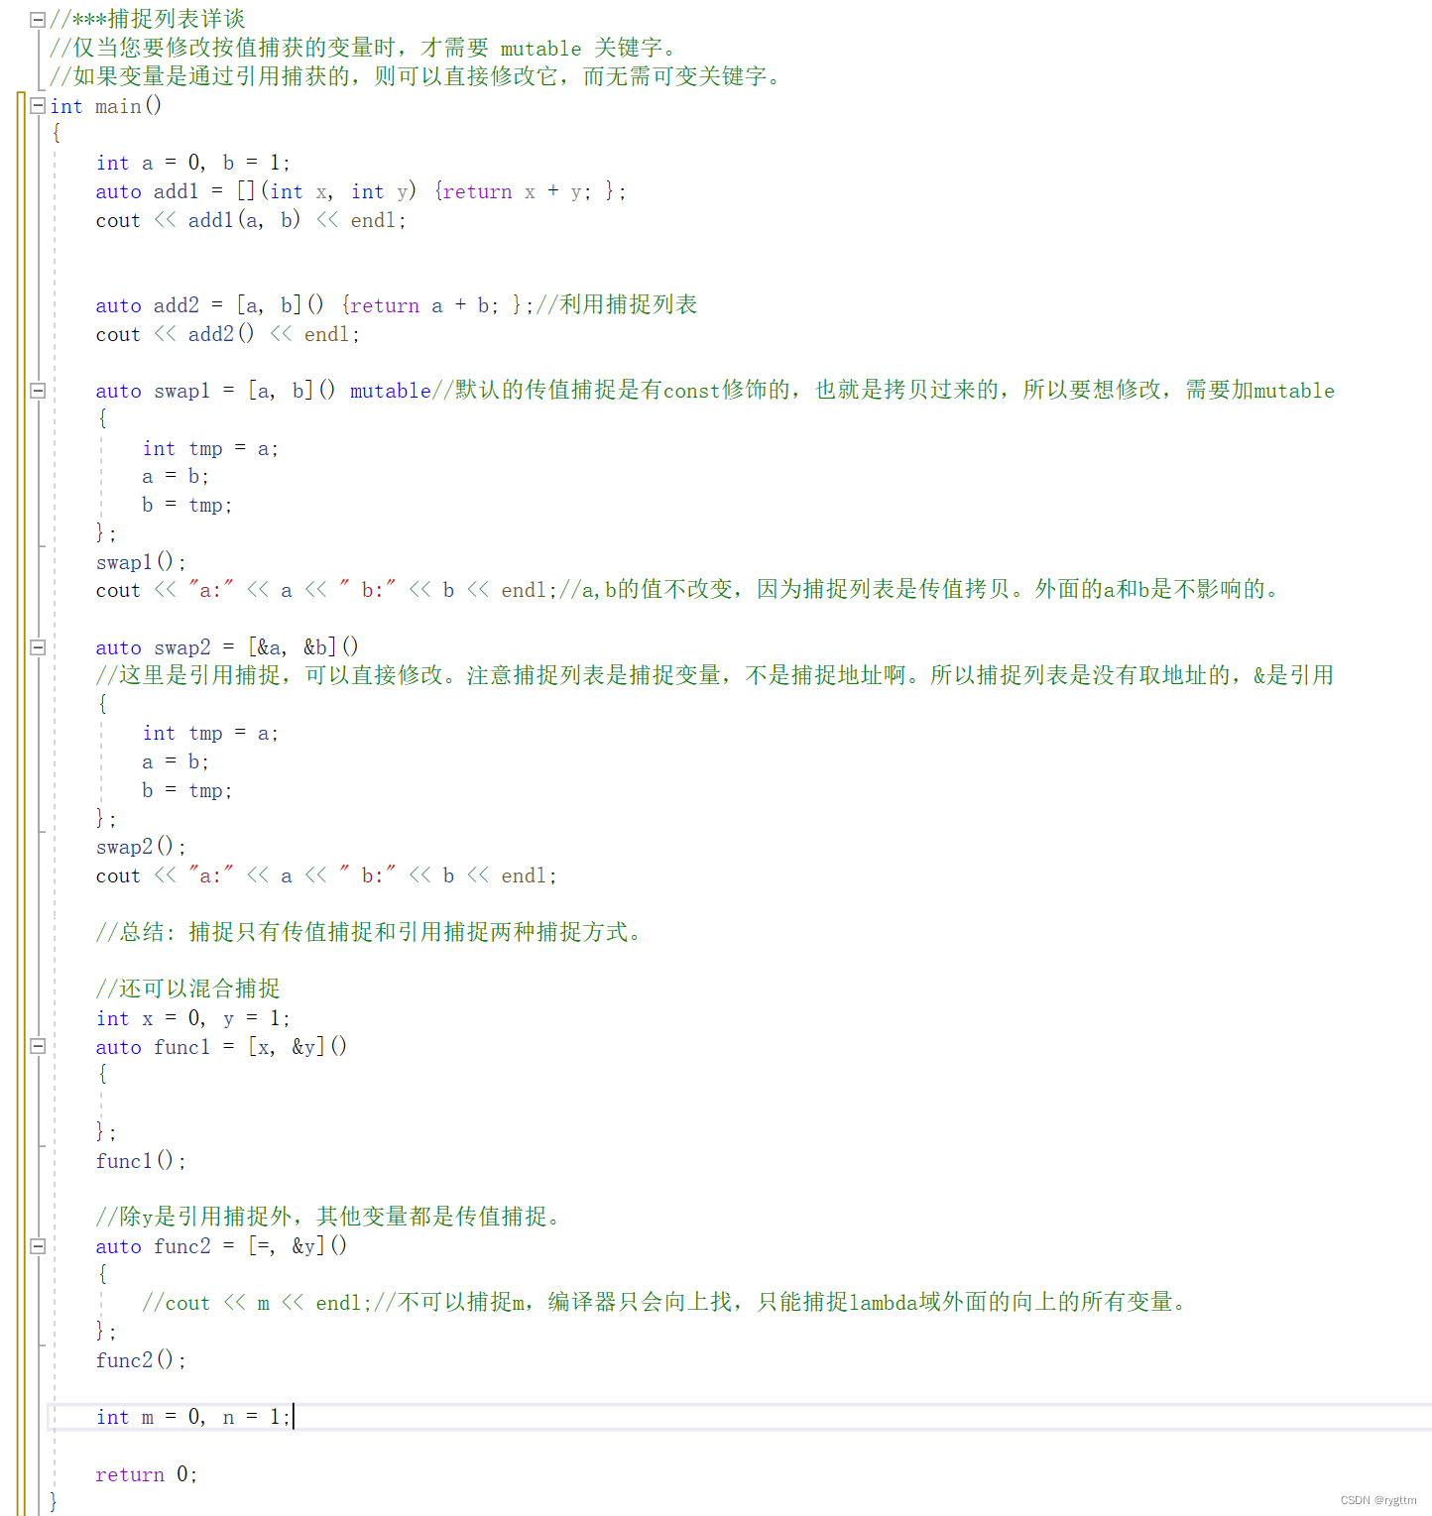Click the 'func2();' call line
Image resolution: width=1432 pixels, height=1516 pixels.
[x=141, y=1360]
